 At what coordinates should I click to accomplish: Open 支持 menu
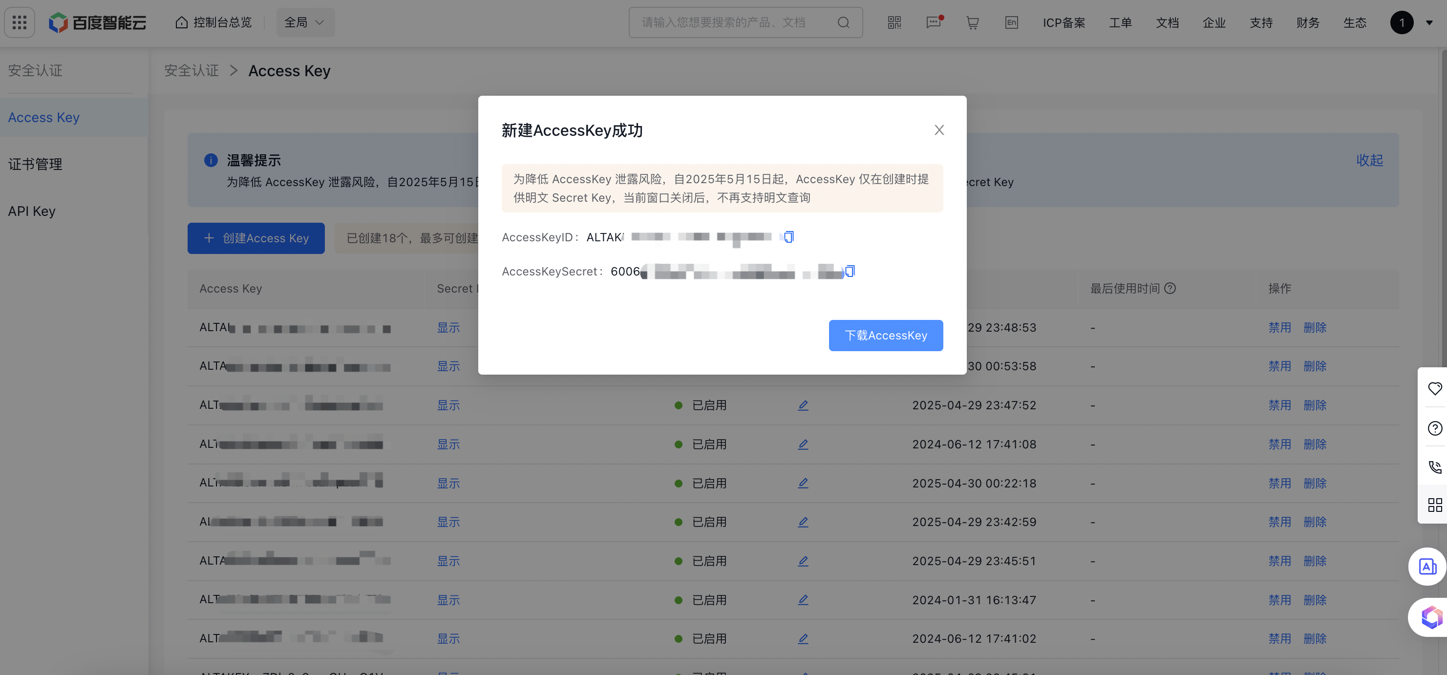1261,22
